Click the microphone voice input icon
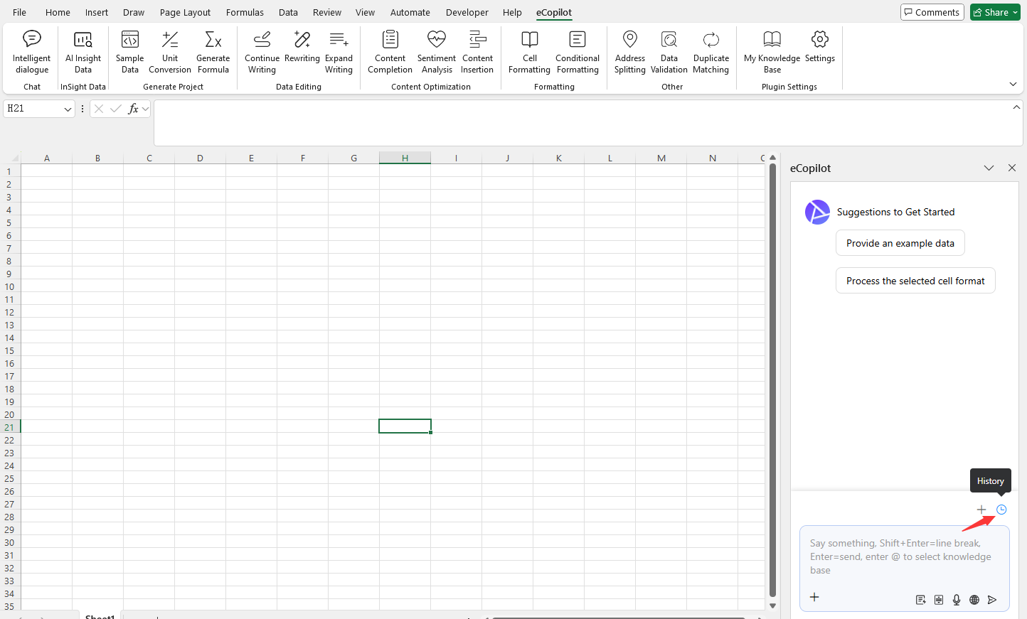The image size is (1027, 619). coord(957,600)
